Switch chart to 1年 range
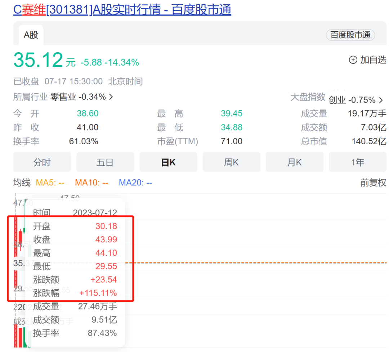 tap(358, 162)
